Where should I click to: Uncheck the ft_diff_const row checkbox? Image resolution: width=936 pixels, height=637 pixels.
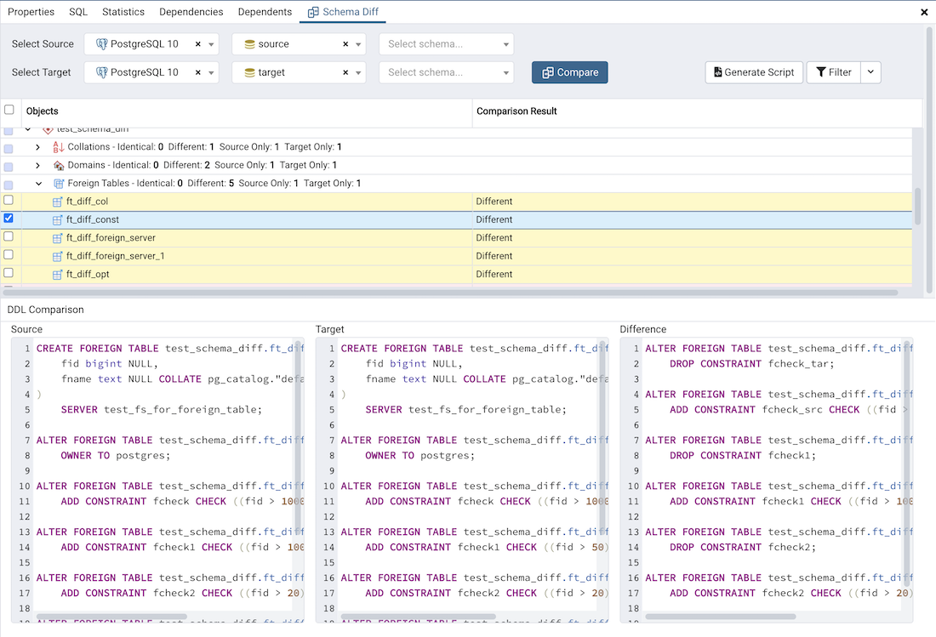tap(9, 219)
